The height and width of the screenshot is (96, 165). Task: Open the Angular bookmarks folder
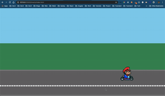79,6
